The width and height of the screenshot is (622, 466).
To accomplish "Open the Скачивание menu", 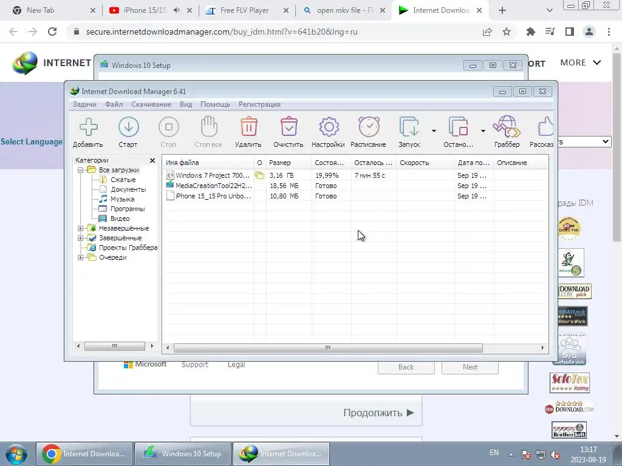I will (151, 104).
